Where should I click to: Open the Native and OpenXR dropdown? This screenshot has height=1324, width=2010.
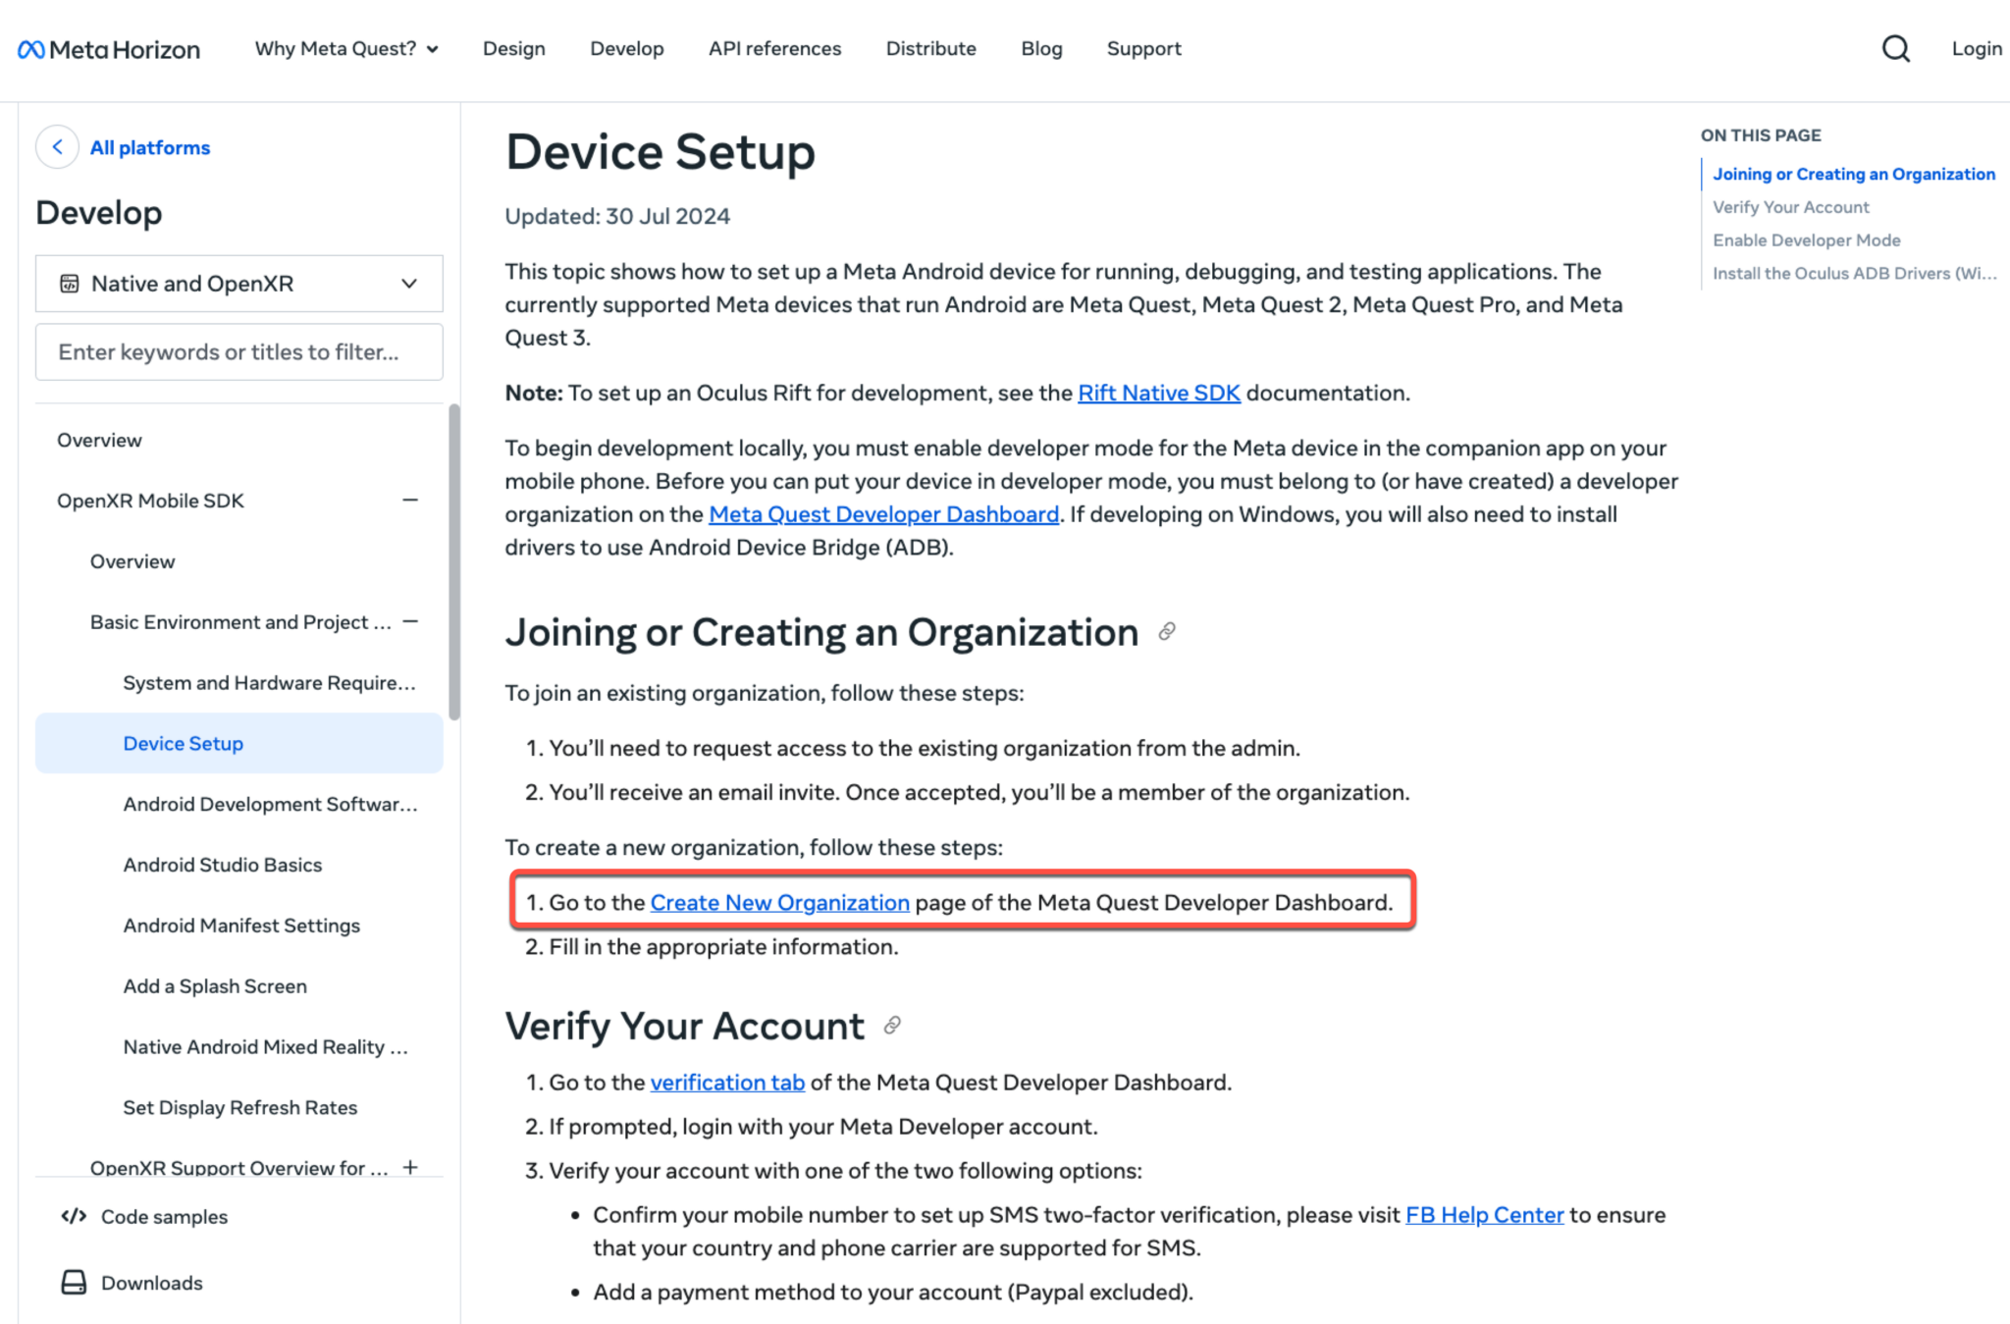[408, 284]
